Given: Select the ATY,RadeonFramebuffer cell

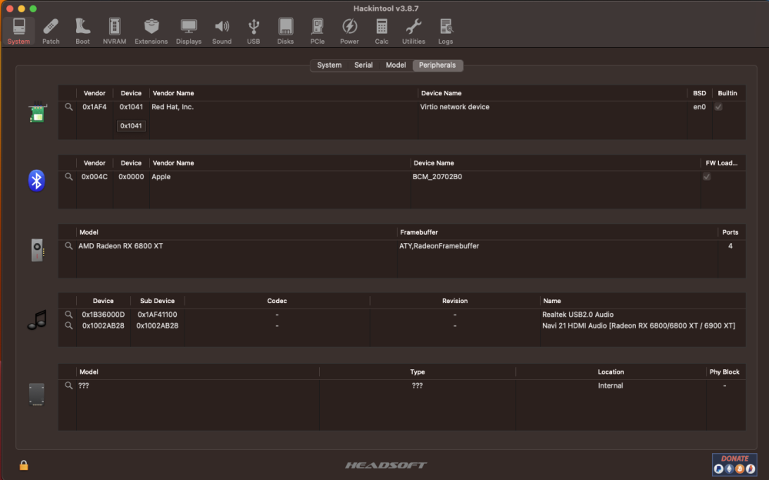Looking at the screenshot, I should point(439,246).
